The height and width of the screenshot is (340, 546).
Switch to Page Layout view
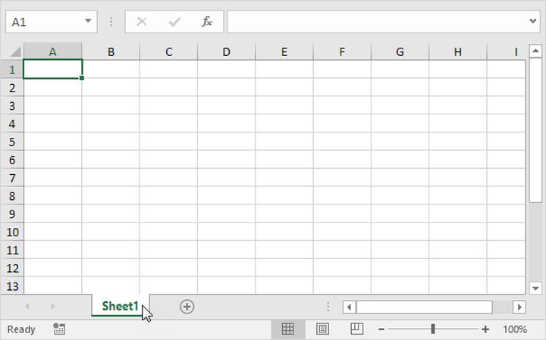(322, 329)
